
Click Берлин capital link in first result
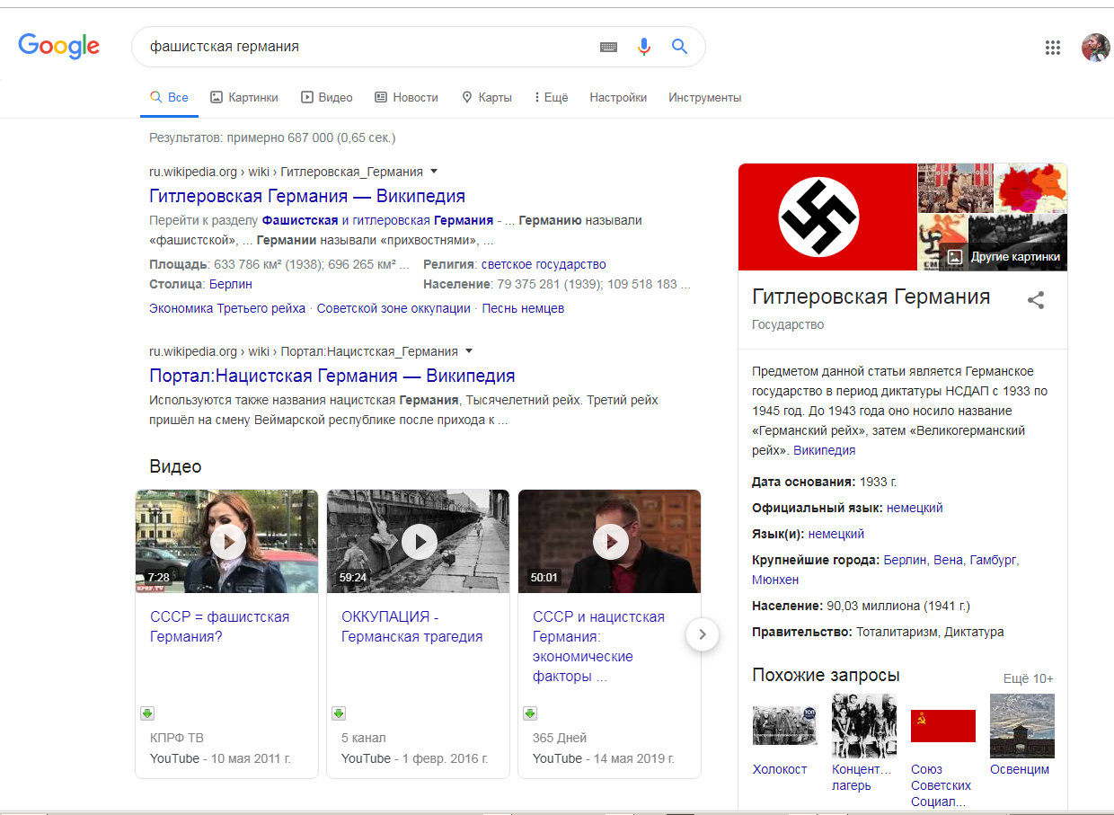click(231, 284)
